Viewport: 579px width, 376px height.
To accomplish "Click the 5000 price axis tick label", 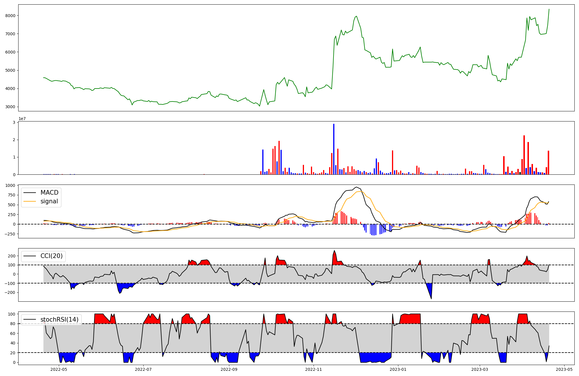I will (x=10, y=70).
